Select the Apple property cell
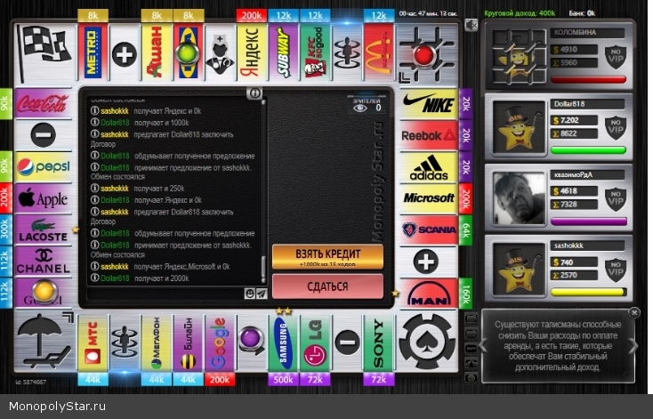The width and height of the screenshot is (653, 419). pos(44,198)
